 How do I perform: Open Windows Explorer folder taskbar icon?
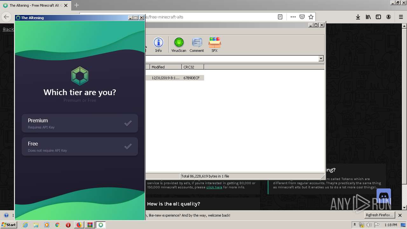(x=36, y=225)
